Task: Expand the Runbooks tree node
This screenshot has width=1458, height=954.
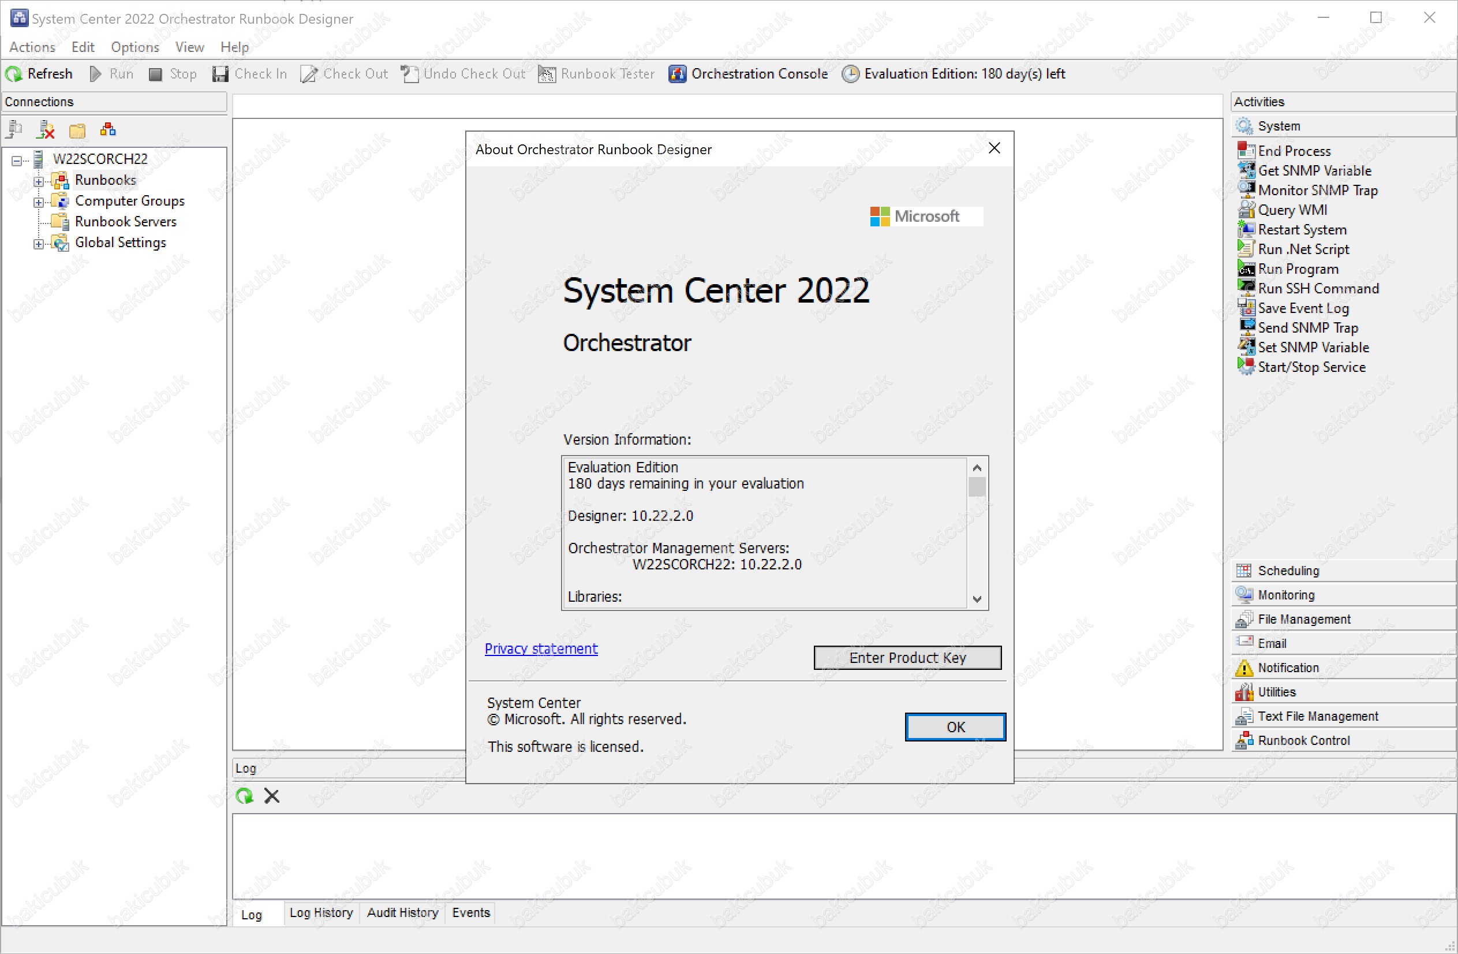Action: click(x=39, y=181)
